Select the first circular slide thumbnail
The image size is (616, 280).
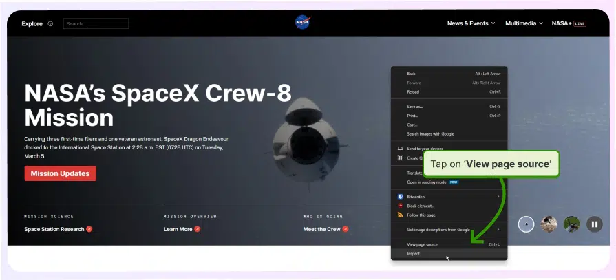click(526, 224)
